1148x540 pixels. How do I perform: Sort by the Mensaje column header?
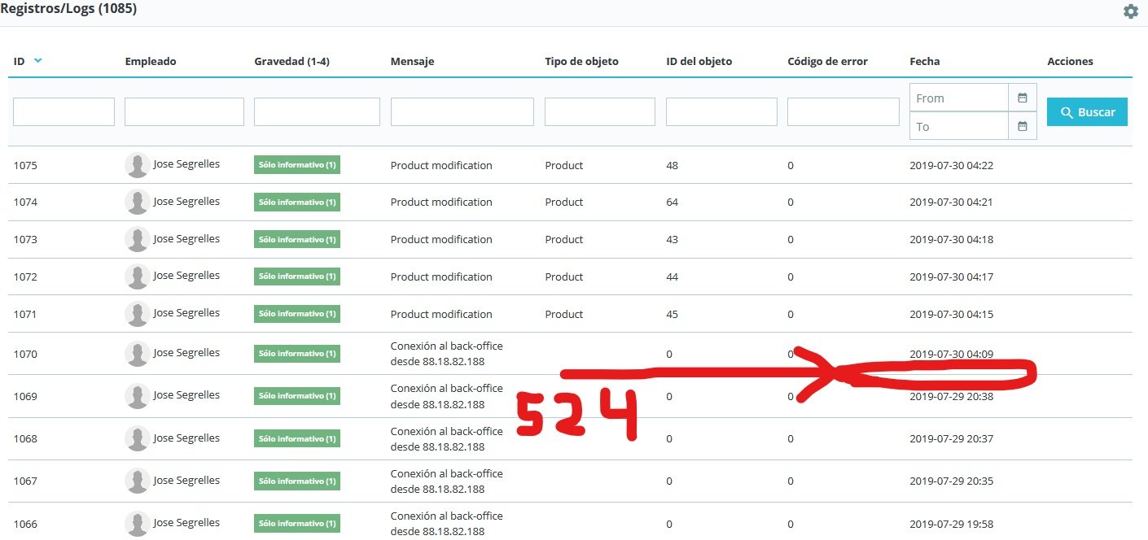(x=412, y=62)
